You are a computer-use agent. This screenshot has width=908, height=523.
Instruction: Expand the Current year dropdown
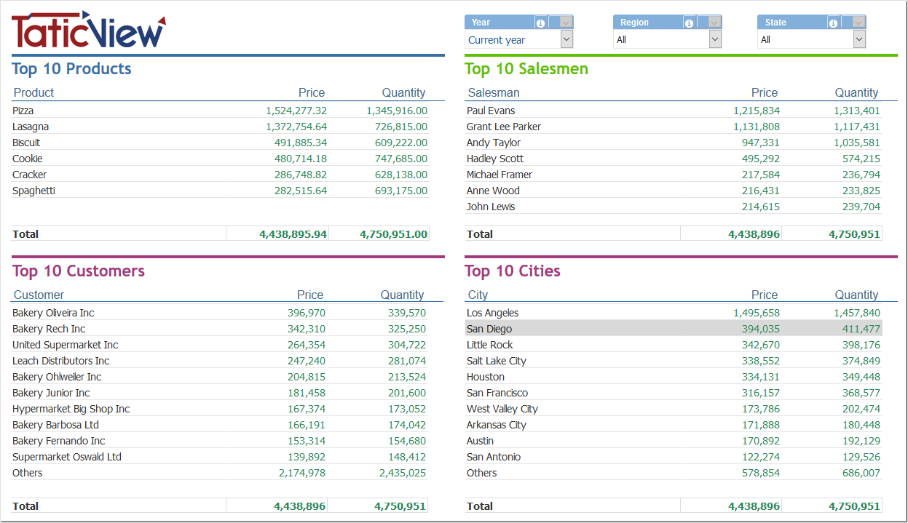pyautogui.click(x=566, y=40)
